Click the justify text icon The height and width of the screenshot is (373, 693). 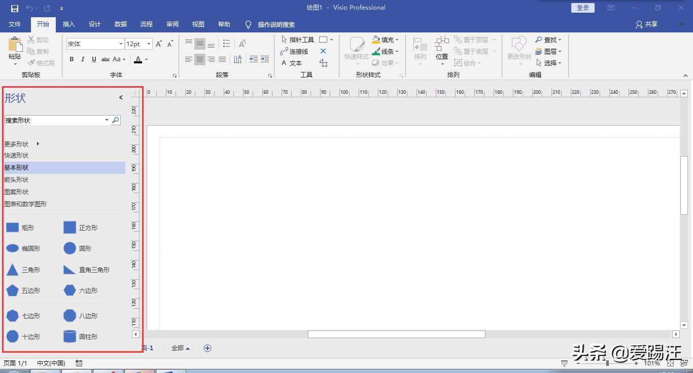(222, 59)
